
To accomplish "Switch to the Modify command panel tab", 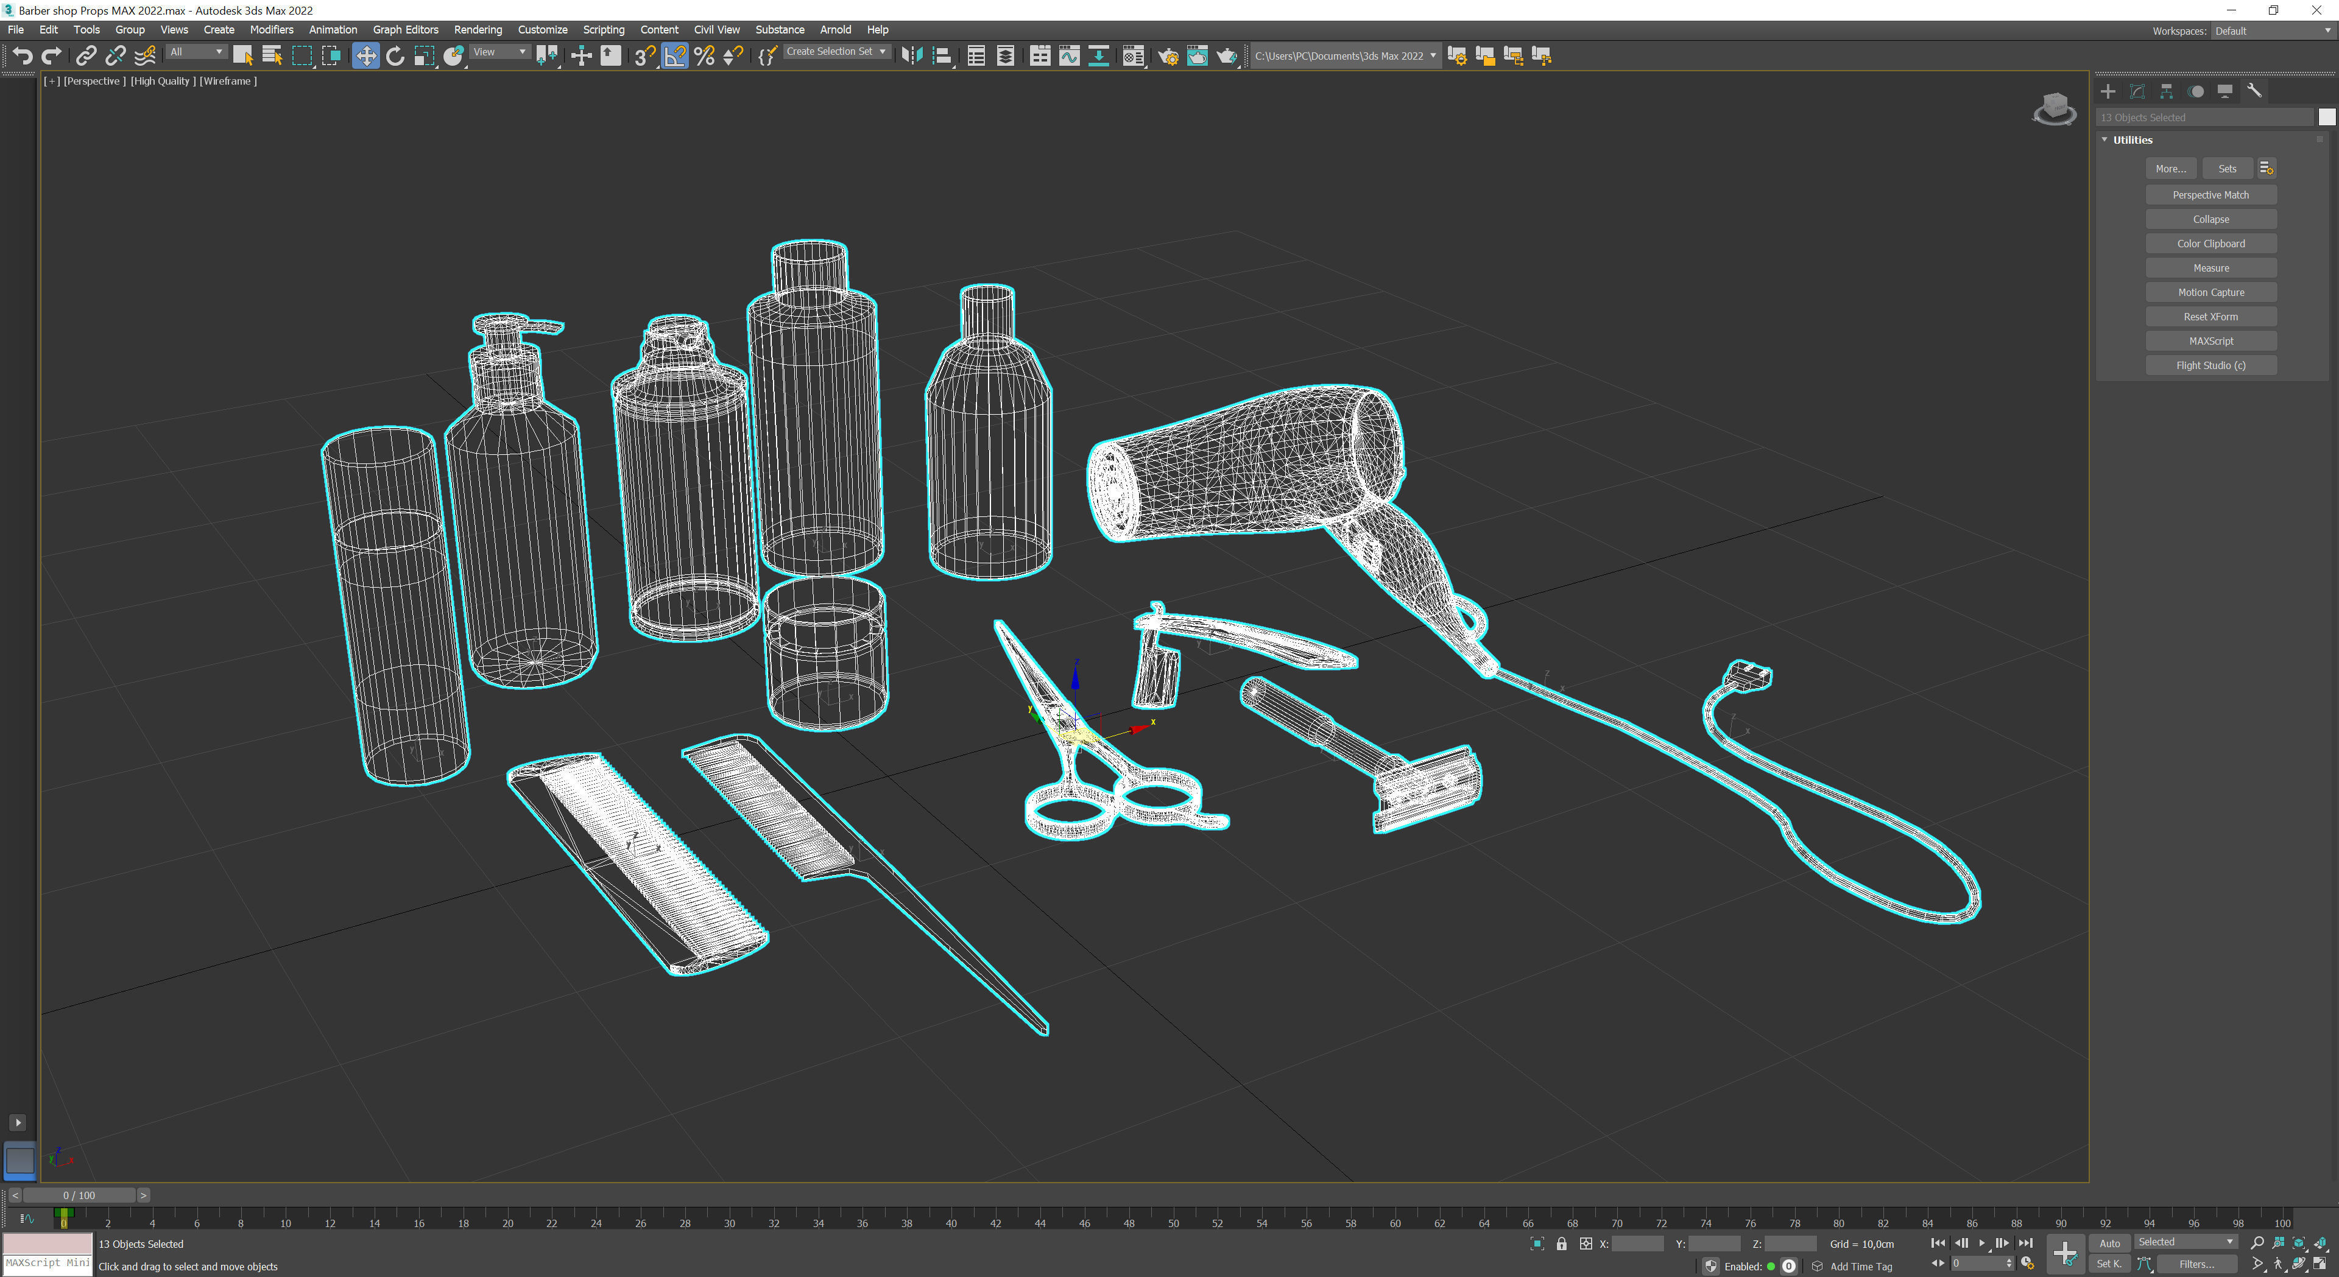I will [x=2137, y=91].
